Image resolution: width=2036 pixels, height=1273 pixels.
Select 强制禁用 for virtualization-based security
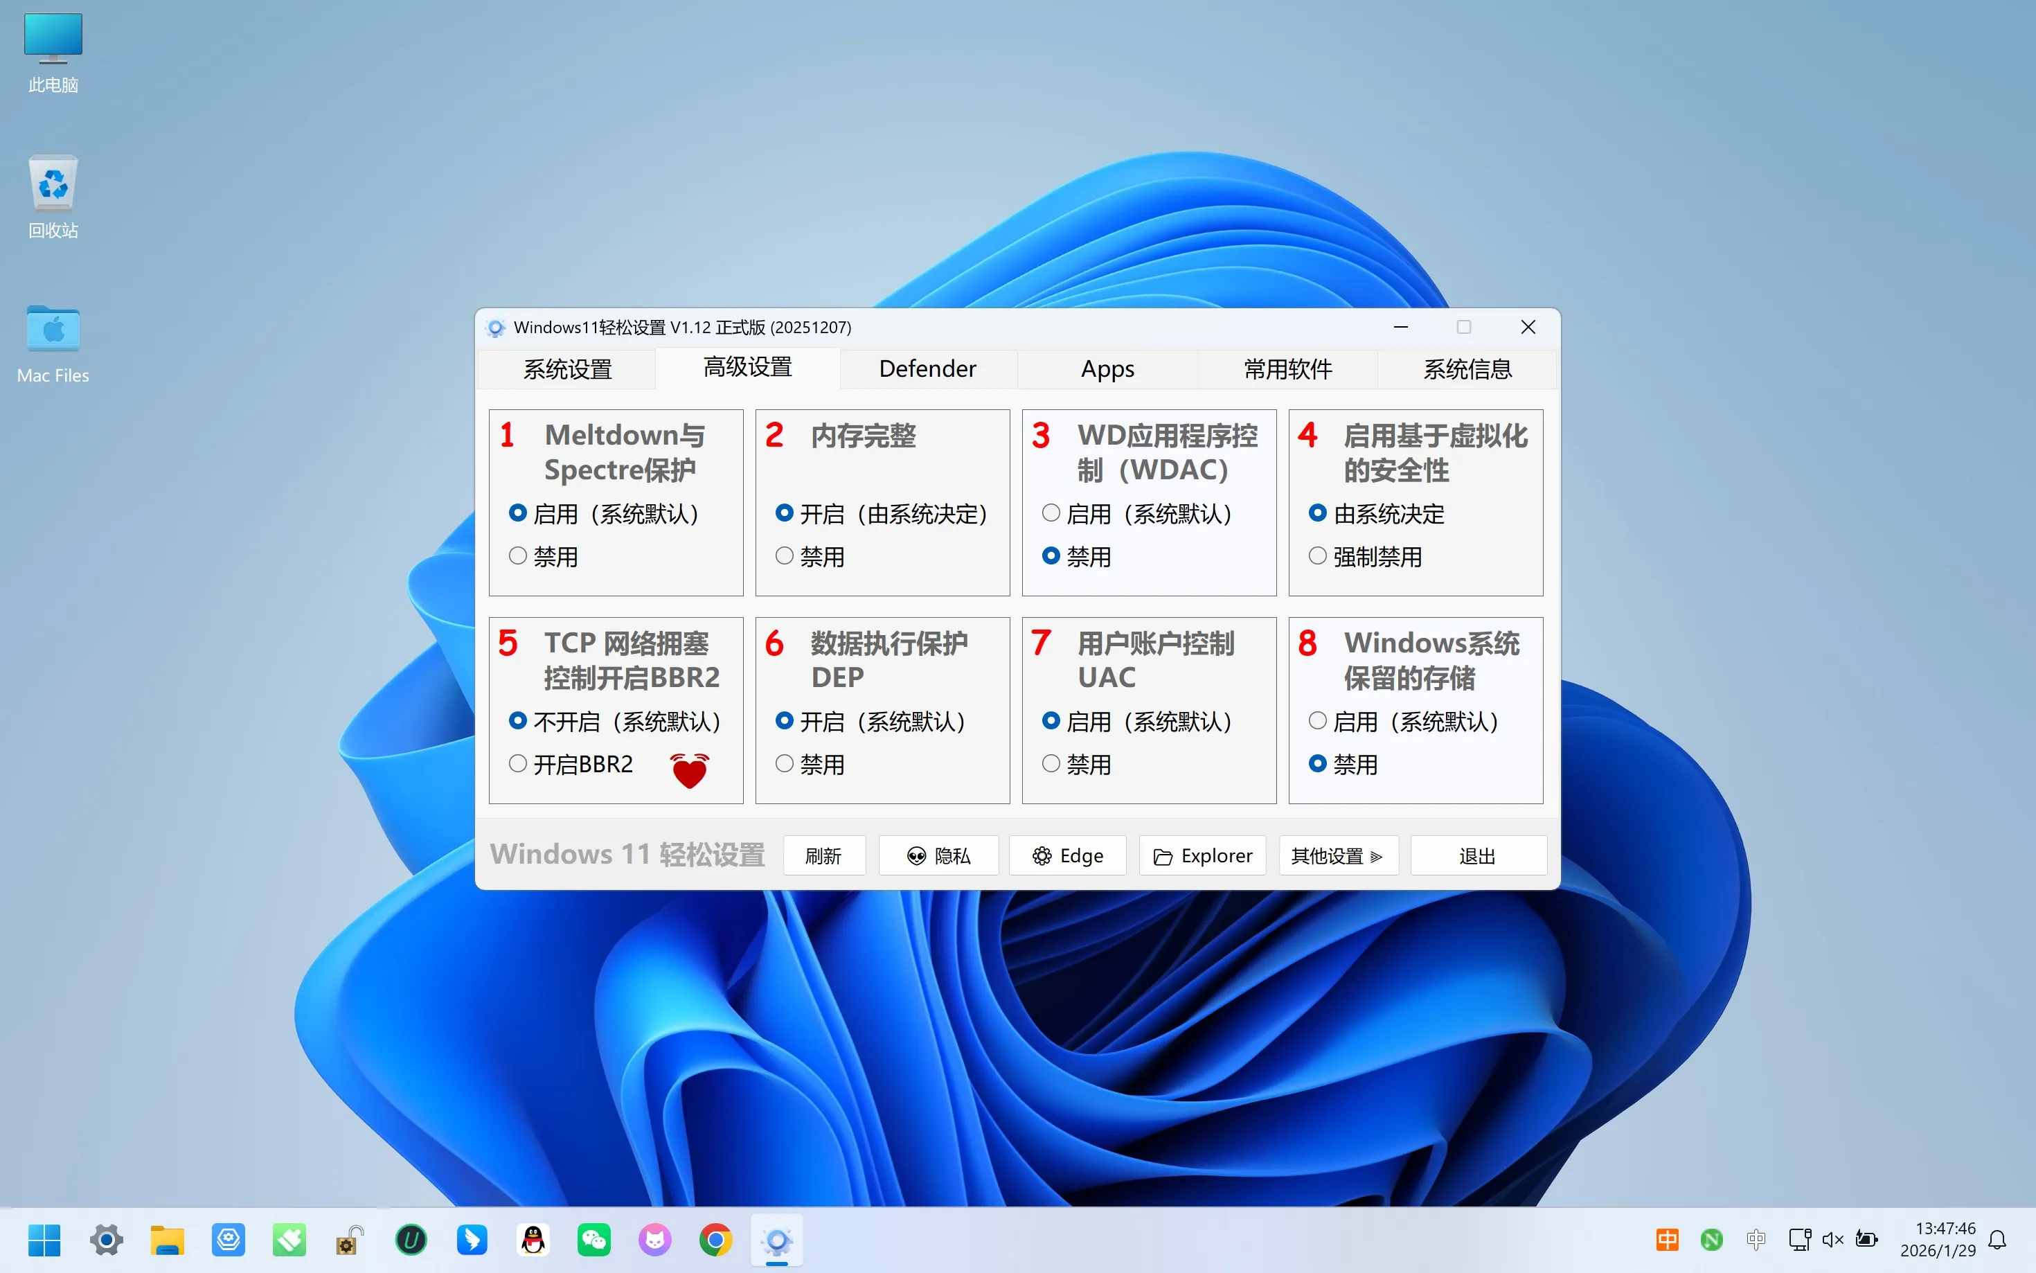(x=1318, y=555)
